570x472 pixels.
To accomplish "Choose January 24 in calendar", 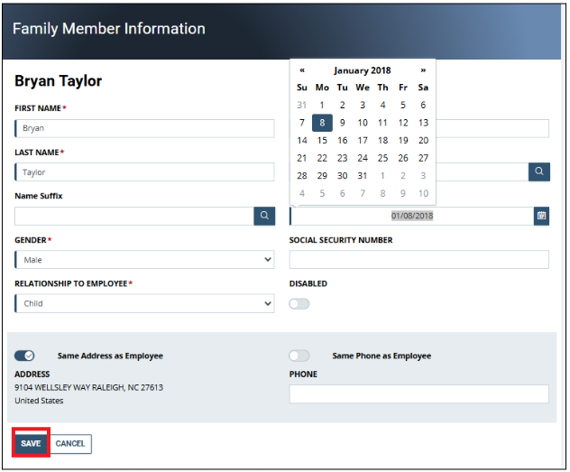I will [363, 158].
